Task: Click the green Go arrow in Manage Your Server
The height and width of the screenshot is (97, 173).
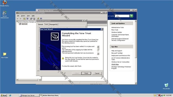Action: 131,16
